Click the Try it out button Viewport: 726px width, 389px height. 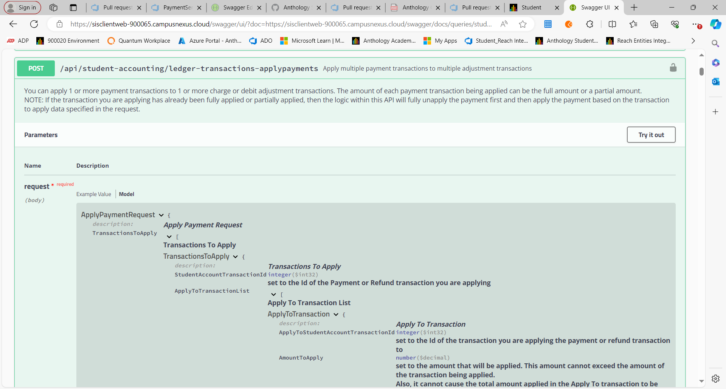coord(651,135)
